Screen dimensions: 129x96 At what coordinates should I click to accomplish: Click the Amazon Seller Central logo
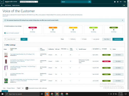coord(11,2)
